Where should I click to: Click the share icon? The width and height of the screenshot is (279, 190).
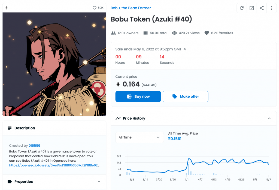(x=262, y=8)
